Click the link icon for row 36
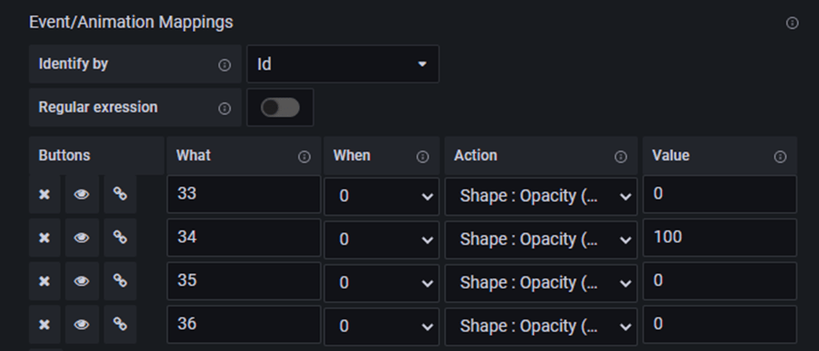Image resolution: width=819 pixels, height=351 pixels. tap(120, 324)
